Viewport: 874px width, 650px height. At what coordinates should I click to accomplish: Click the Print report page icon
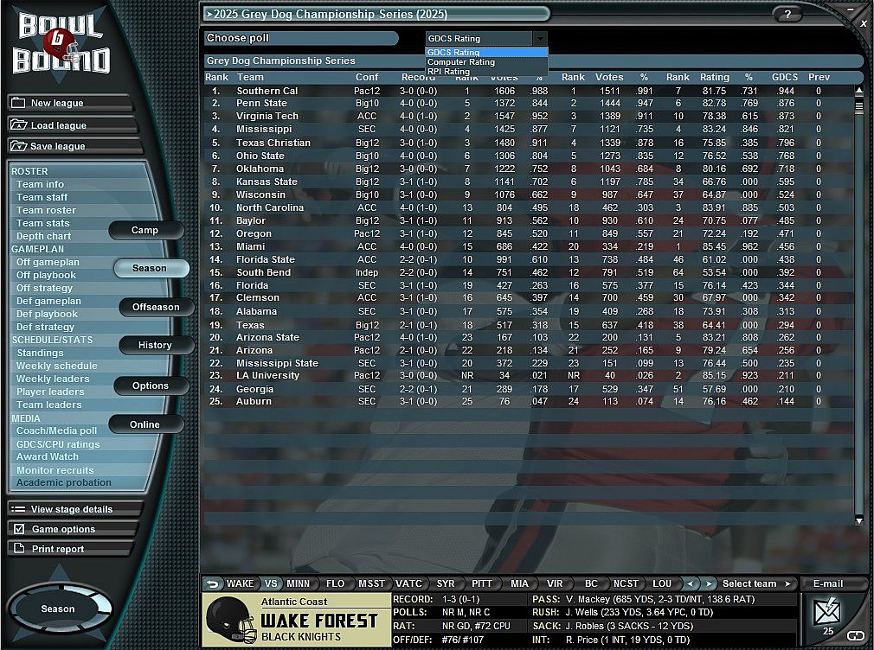click(19, 548)
